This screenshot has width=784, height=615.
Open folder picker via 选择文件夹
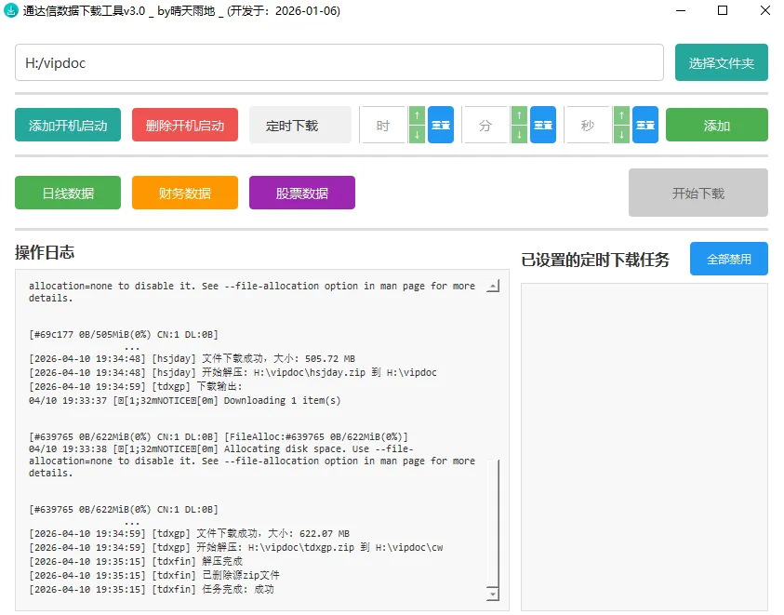click(x=721, y=62)
